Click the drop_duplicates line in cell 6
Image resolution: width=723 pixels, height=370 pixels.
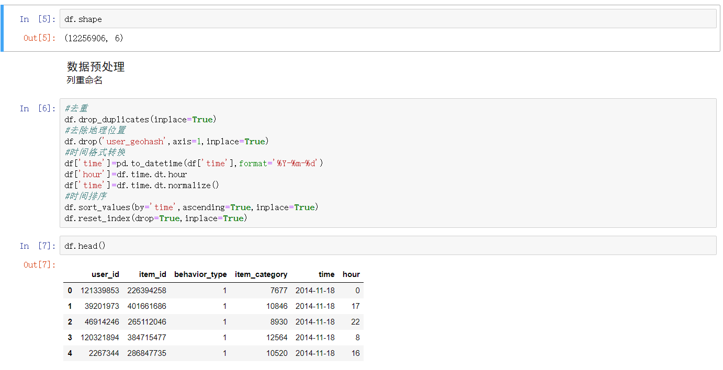(140, 120)
